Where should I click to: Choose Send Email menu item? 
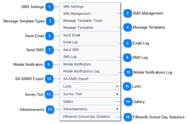pyautogui.click(x=71, y=35)
